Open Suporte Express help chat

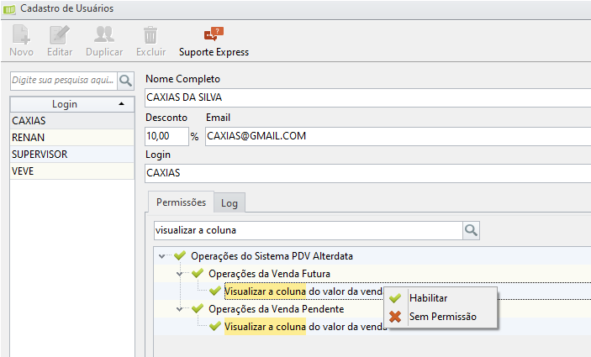click(214, 35)
